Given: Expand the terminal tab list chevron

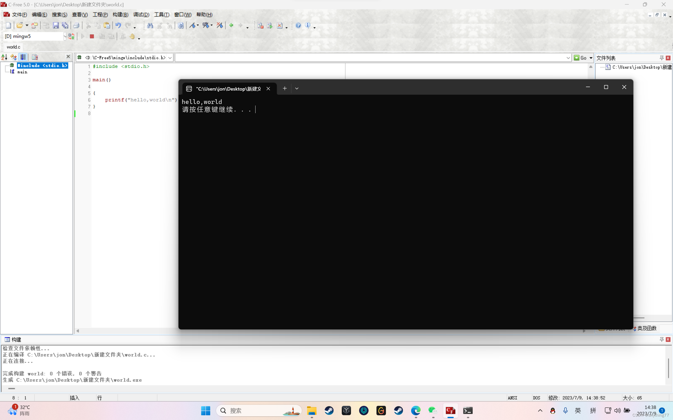Looking at the screenshot, I should click(297, 88).
